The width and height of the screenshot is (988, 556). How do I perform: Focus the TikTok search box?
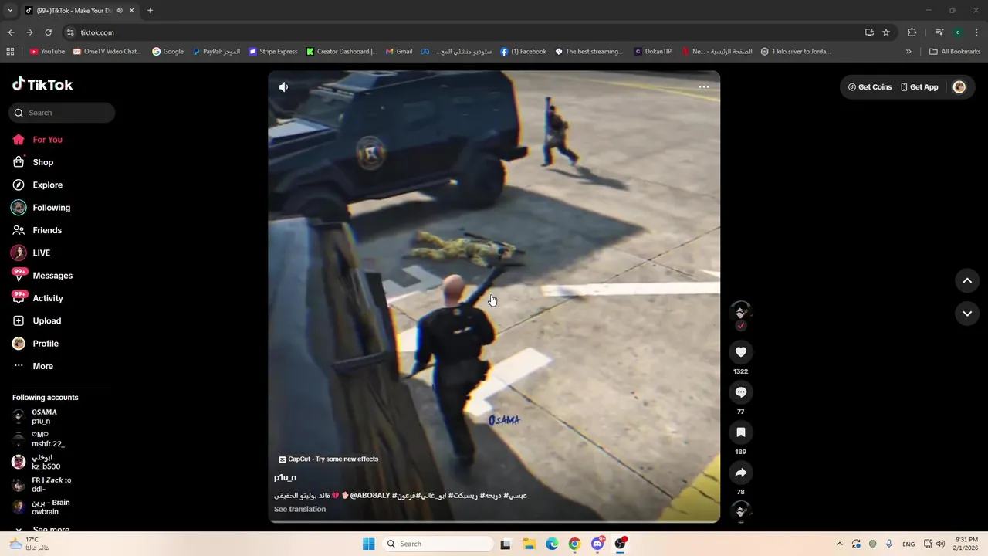click(62, 113)
